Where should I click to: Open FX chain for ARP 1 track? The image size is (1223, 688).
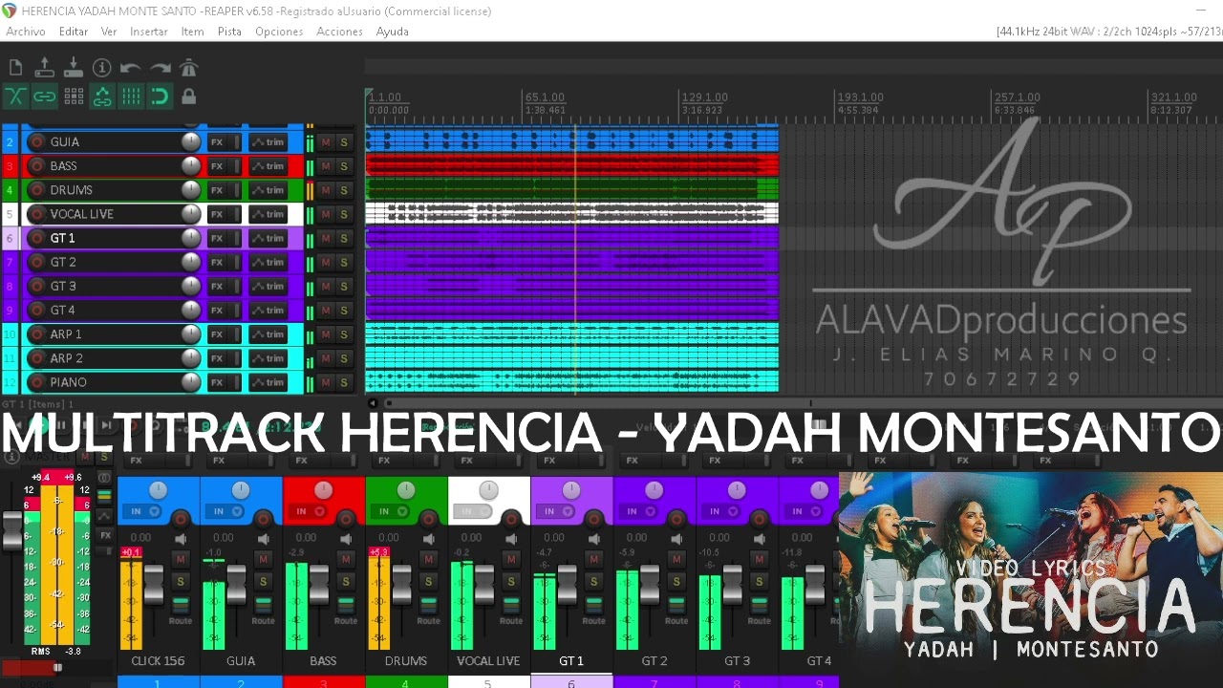[217, 334]
